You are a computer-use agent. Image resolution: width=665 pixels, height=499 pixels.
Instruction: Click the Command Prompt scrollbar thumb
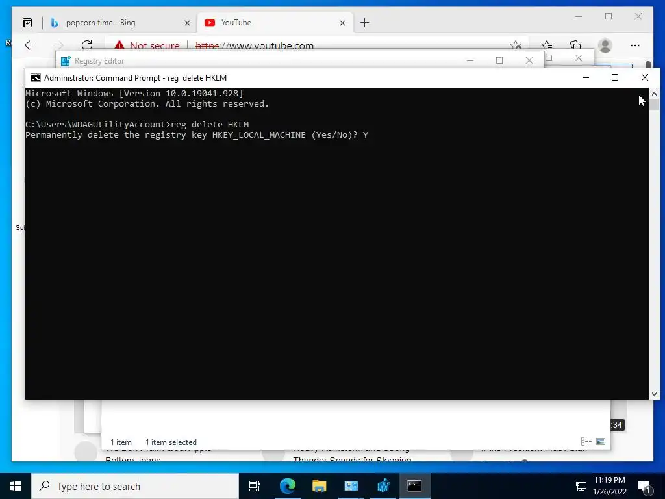pyautogui.click(x=654, y=104)
